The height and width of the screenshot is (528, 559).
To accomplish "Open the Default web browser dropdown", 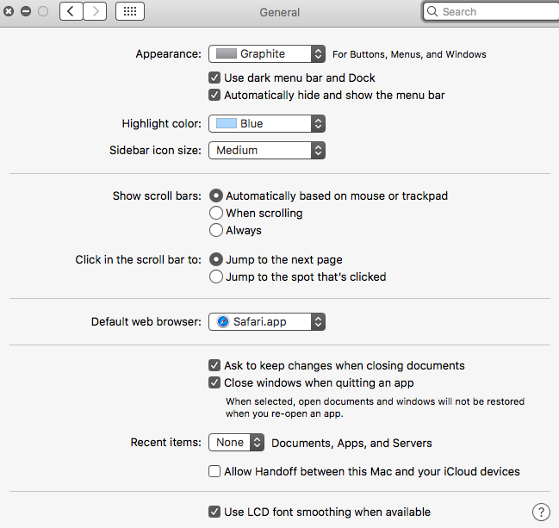I will [x=267, y=322].
